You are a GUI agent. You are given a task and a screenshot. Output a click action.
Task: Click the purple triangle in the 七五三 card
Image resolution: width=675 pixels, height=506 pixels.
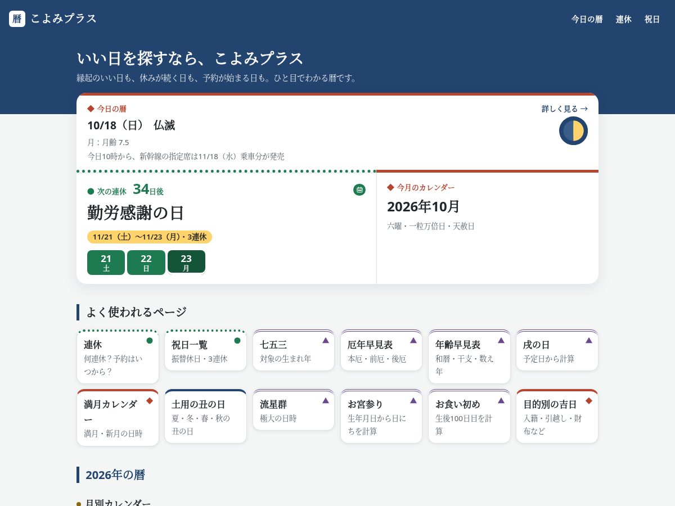coord(326,340)
